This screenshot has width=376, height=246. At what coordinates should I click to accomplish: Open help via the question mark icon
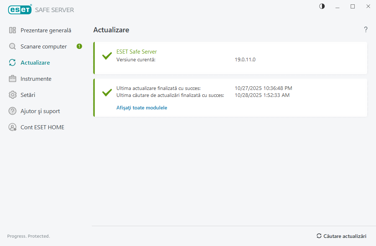(366, 30)
